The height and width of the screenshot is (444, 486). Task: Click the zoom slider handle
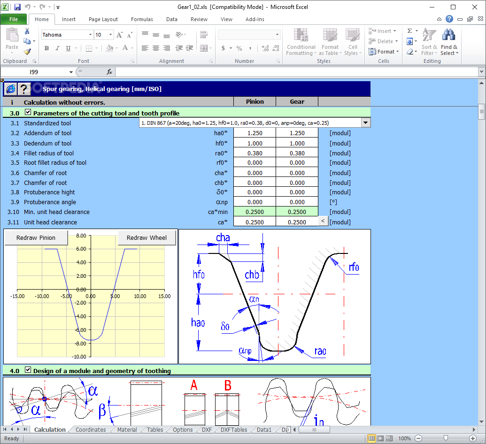coord(446,438)
